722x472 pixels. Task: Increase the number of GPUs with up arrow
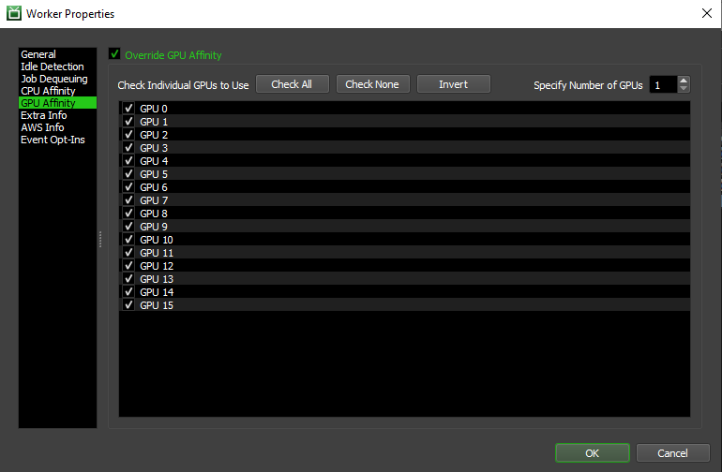(684, 81)
